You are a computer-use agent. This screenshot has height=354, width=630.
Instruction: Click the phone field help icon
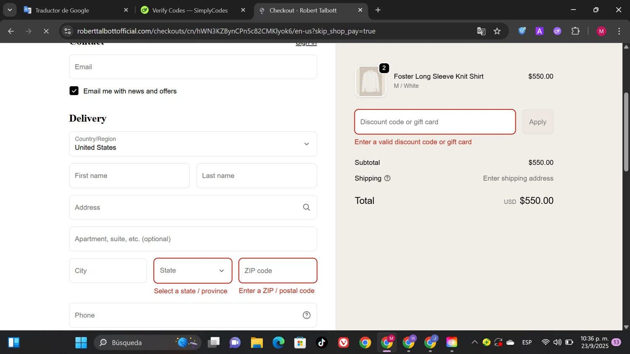point(307,315)
